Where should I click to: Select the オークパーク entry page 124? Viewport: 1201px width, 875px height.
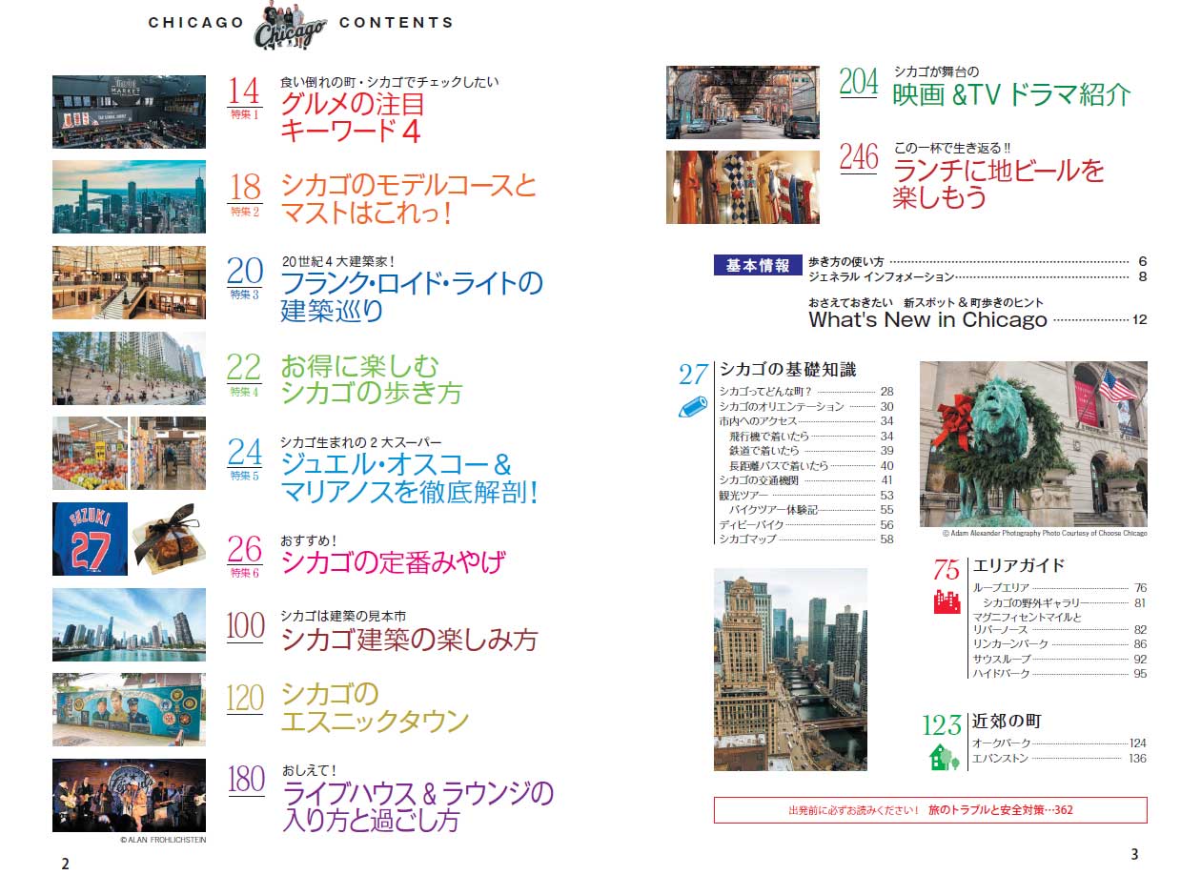[x=1058, y=743]
